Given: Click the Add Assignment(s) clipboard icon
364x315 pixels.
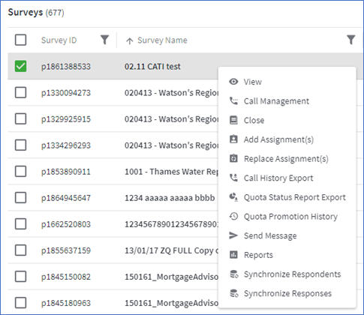Looking at the screenshot, I should pyautogui.click(x=233, y=139).
